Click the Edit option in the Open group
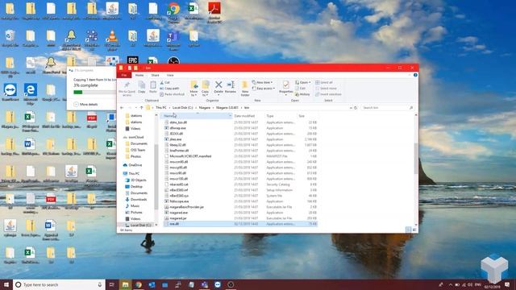Viewport: 516px width, 290px height. pos(301,89)
